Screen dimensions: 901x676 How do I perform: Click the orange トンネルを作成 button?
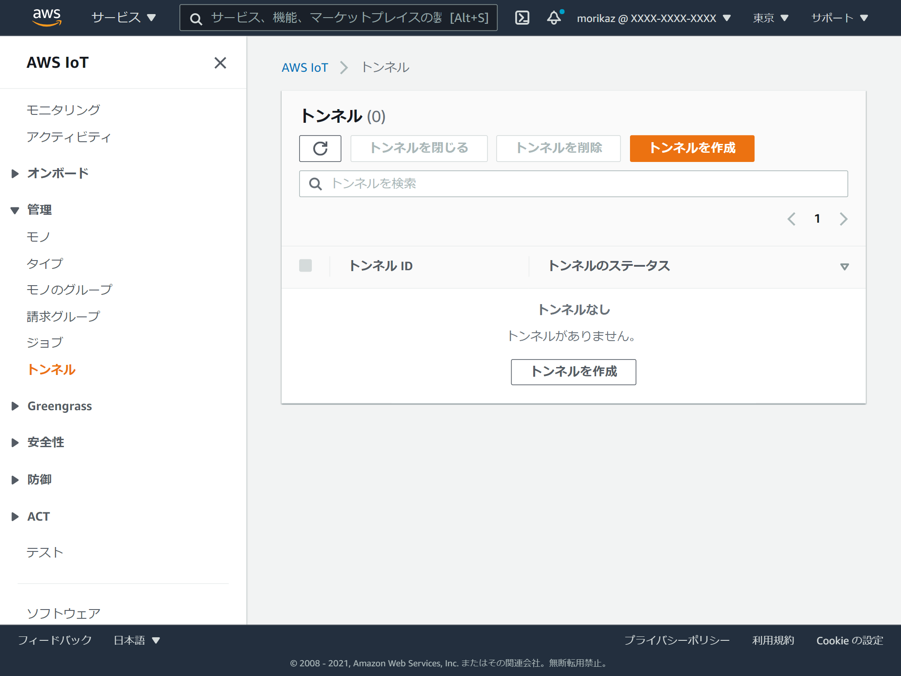(691, 148)
